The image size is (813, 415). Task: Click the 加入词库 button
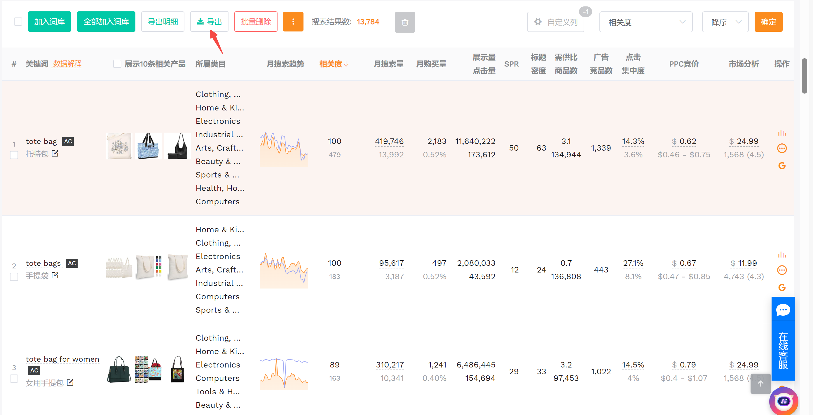50,22
